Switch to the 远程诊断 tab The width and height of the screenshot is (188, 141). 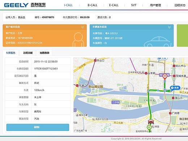28,53
